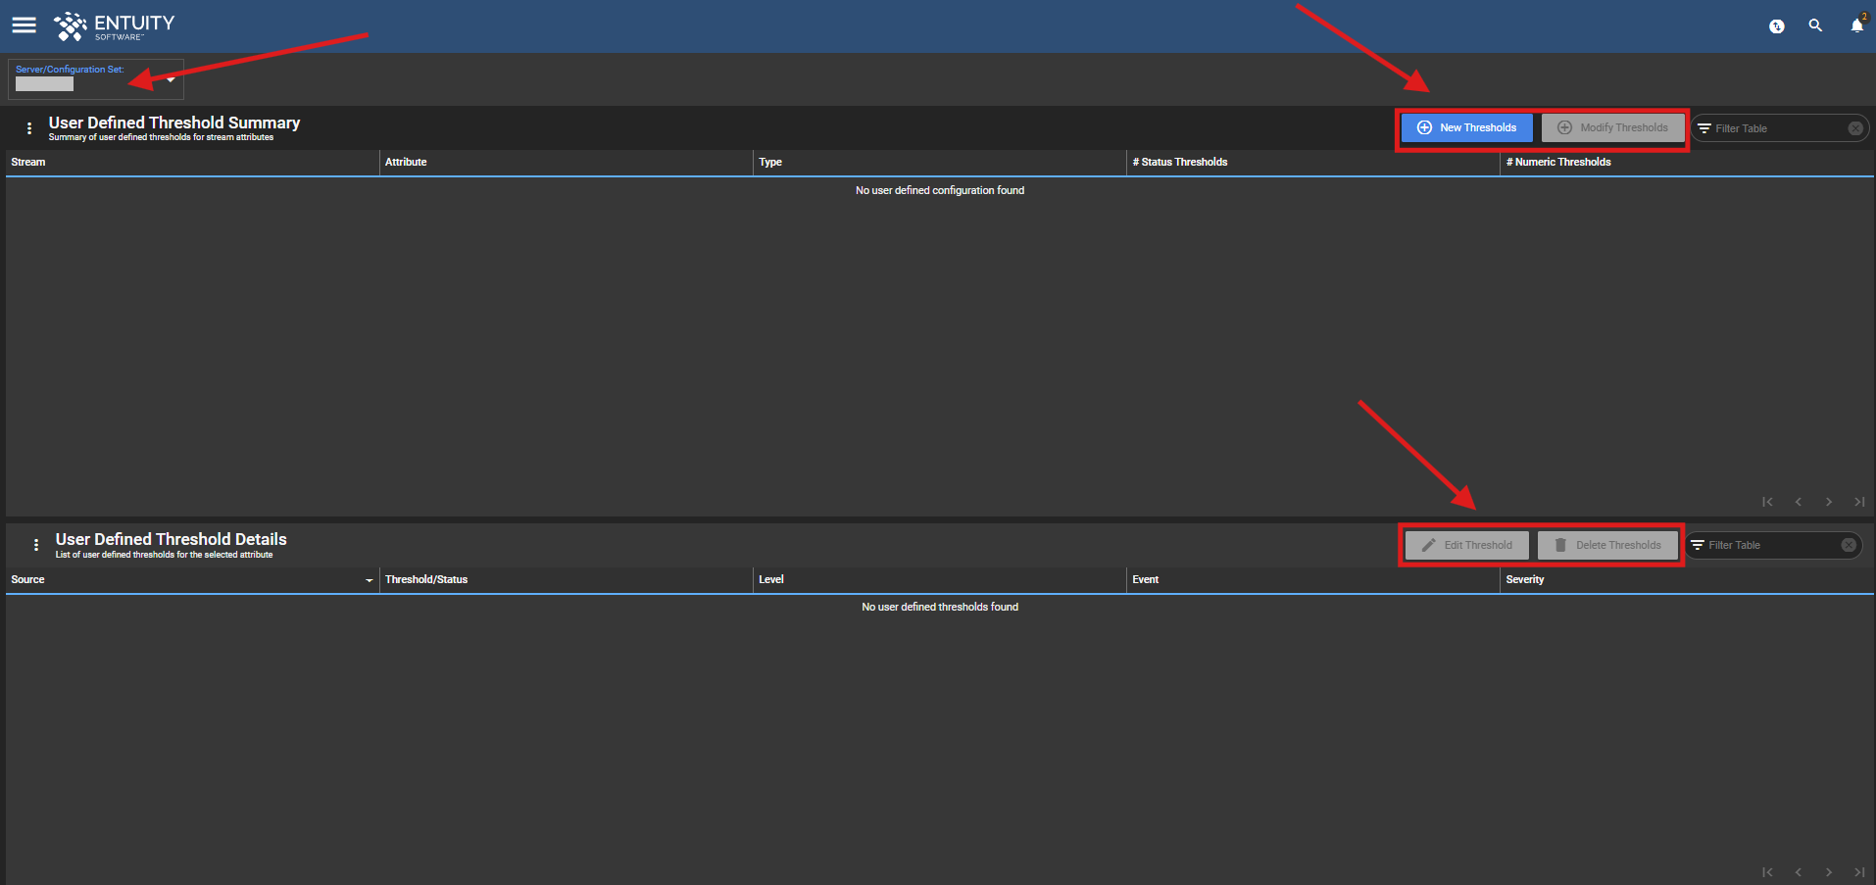
Task: Sort by the Severity column header
Action: 1687,580
